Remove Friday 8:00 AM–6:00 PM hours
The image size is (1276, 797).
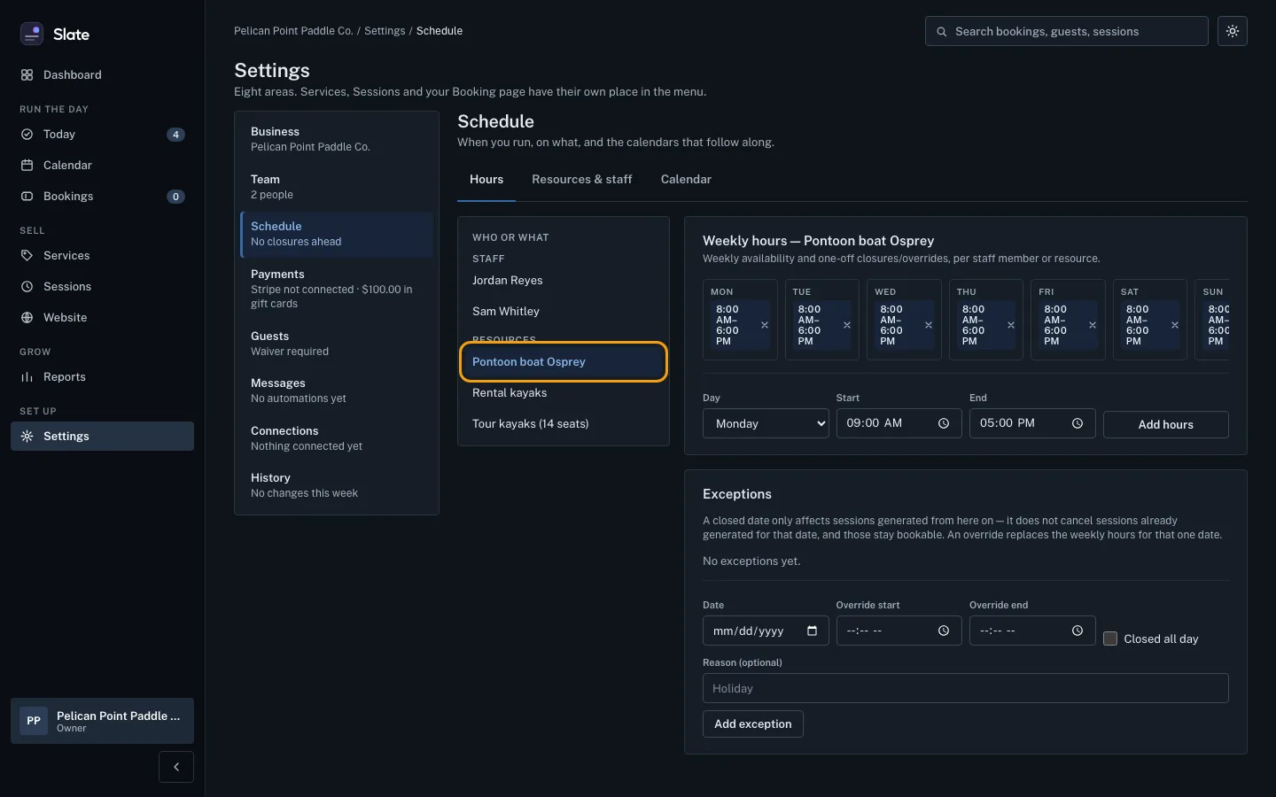(1093, 325)
